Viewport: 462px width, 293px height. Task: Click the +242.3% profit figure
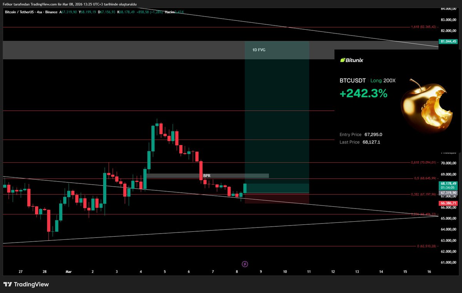(363, 93)
